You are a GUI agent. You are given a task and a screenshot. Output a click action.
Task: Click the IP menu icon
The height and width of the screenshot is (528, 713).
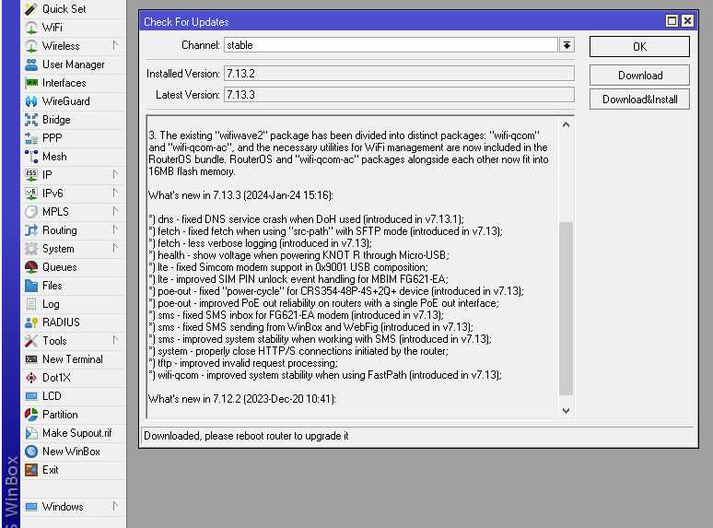pos(31,175)
